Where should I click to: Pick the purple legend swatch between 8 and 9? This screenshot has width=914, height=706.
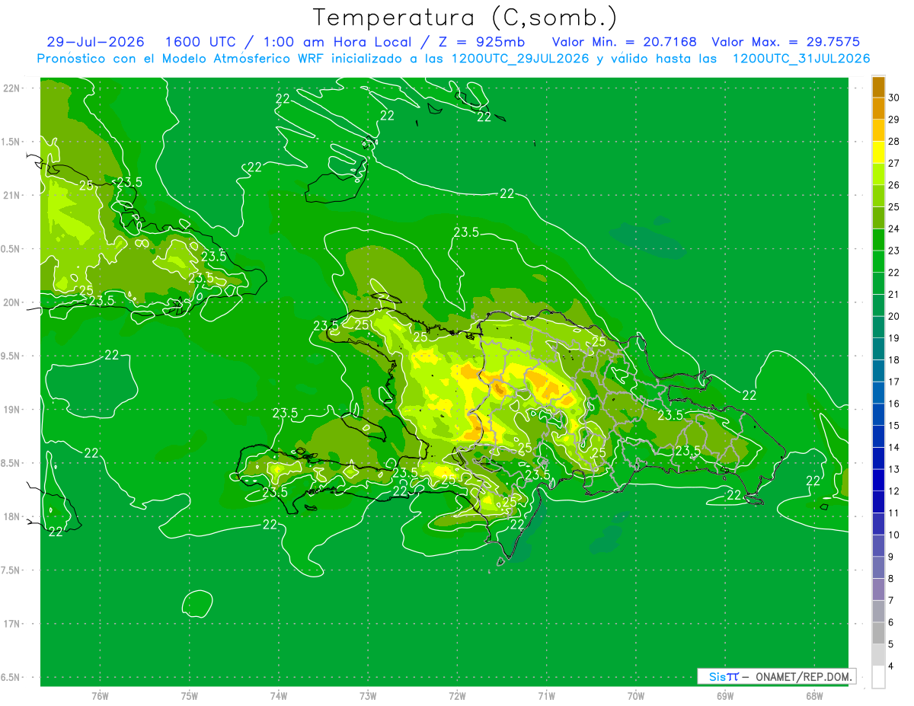pyautogui.click(x=878, y=567)
